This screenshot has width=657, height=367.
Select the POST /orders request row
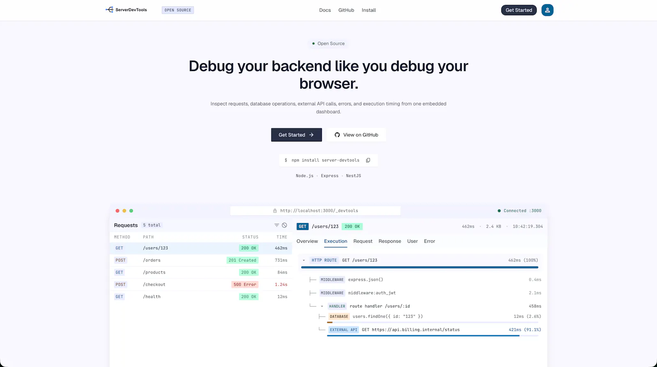point(201,260)
